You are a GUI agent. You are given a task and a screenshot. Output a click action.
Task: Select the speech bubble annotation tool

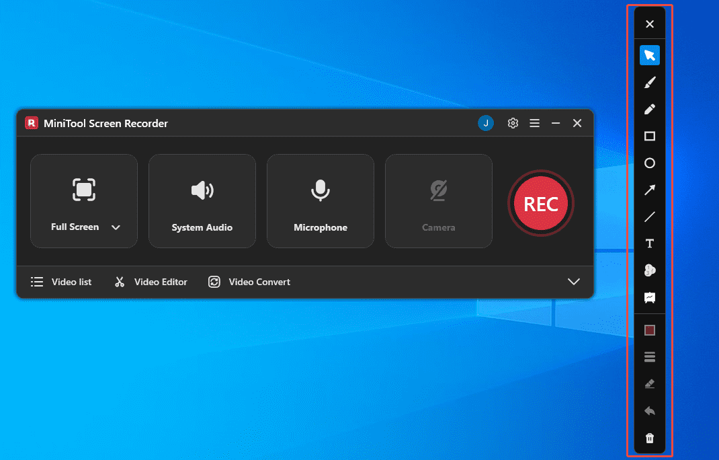point(649,297)
